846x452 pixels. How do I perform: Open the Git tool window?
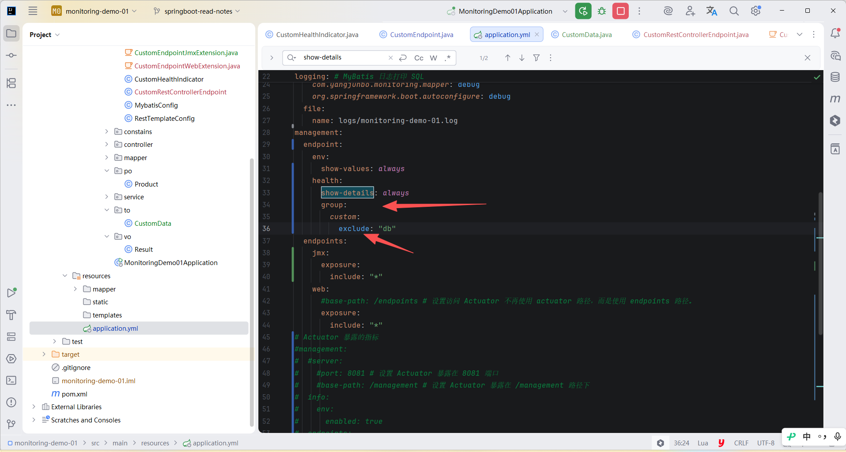(x=11, y=424)
